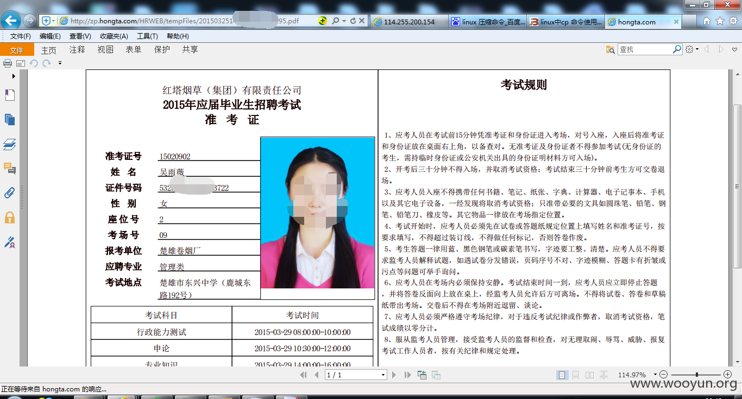Click the Redo arrow icon

[x=47, y=63]
